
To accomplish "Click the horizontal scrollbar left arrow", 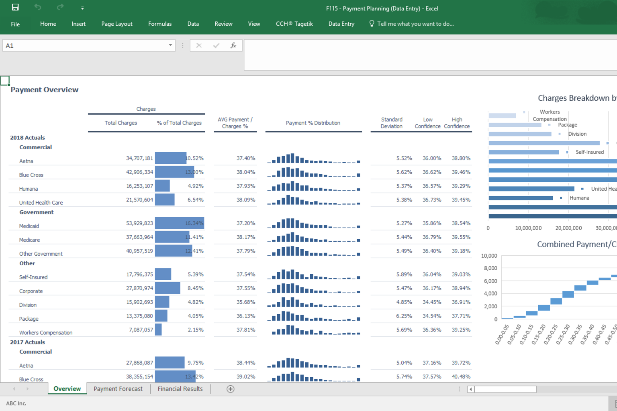I will tap(471, 389).
